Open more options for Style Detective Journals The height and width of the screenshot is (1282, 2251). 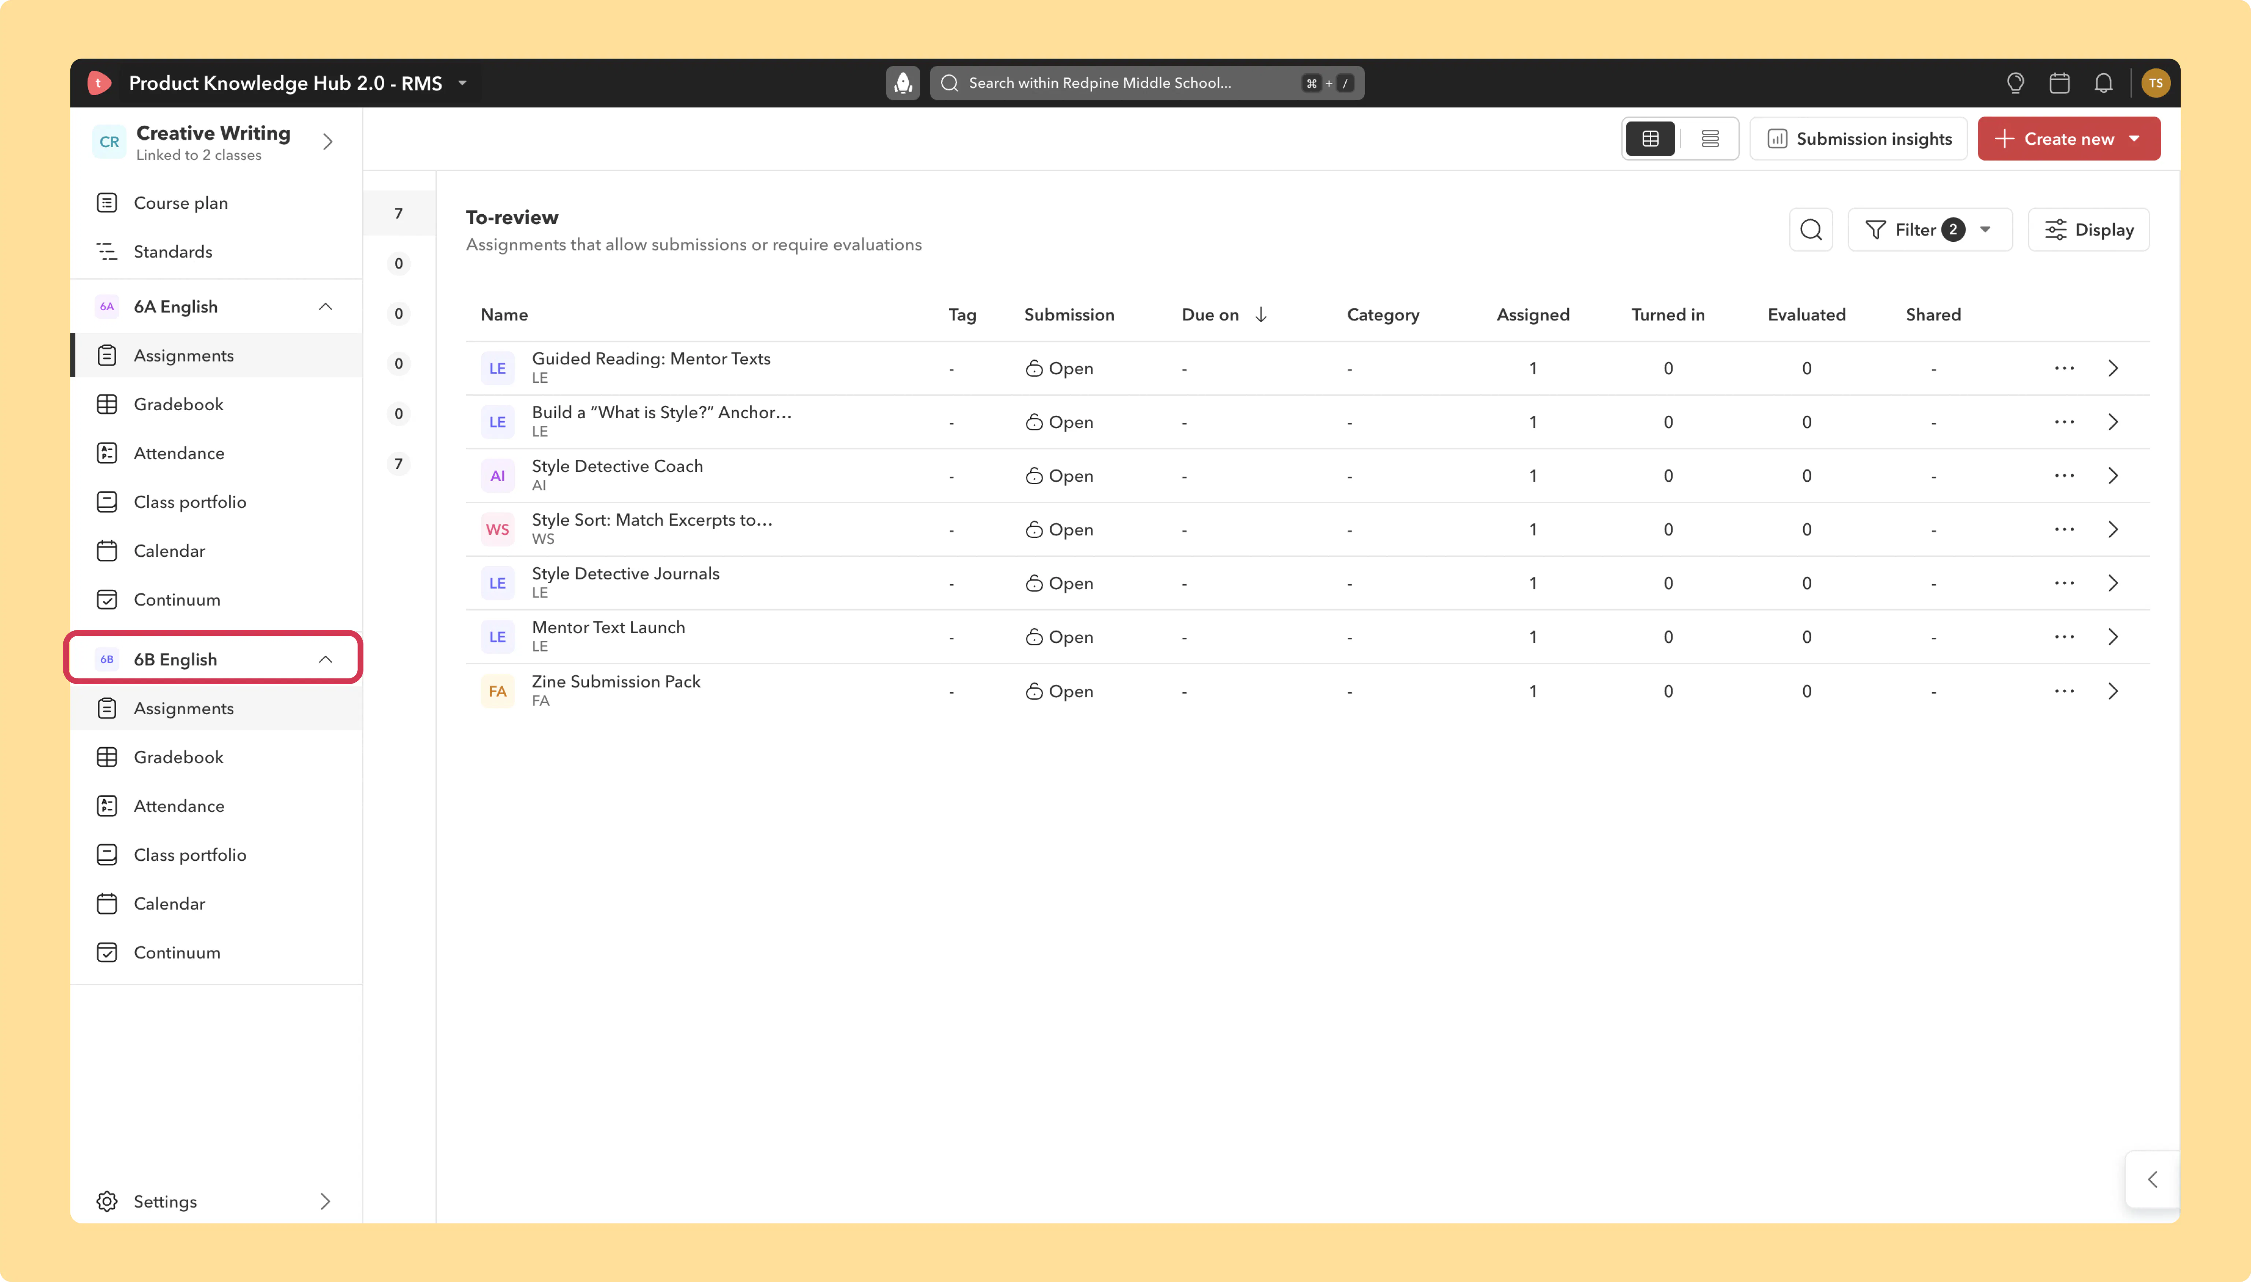point(2064,583)
